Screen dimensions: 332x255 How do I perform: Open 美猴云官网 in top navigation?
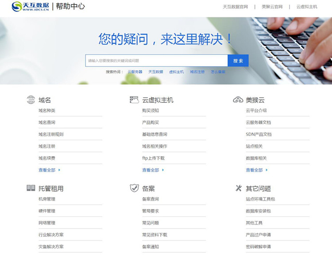[272, 7]
